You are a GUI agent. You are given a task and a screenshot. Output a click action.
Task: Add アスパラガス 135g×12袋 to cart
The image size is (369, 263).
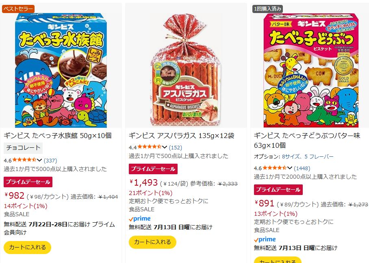point(152,242)
